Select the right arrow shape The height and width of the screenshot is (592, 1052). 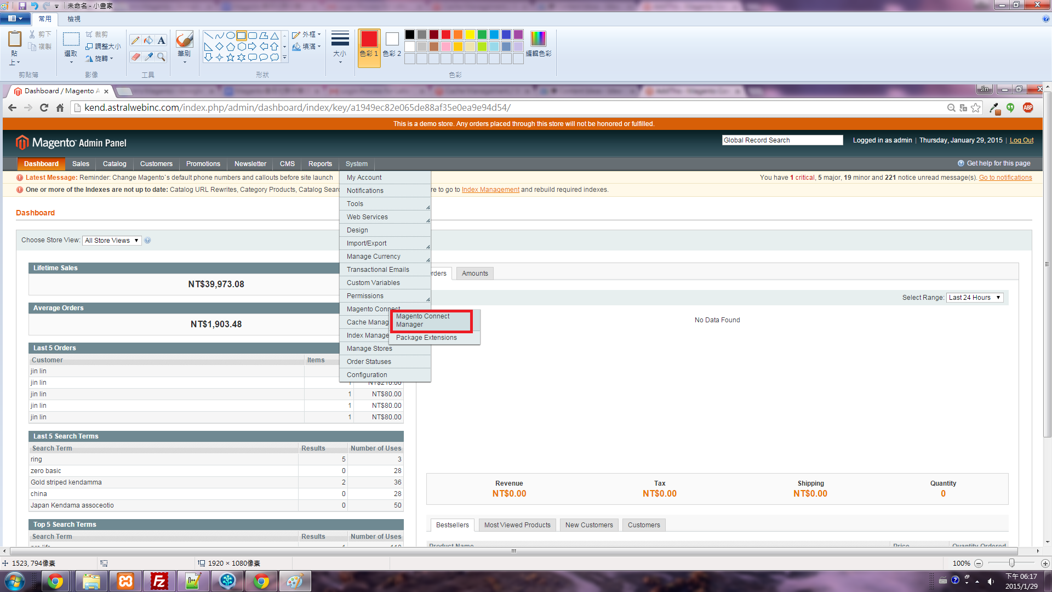pyautogui.click(x=252, y=47)
